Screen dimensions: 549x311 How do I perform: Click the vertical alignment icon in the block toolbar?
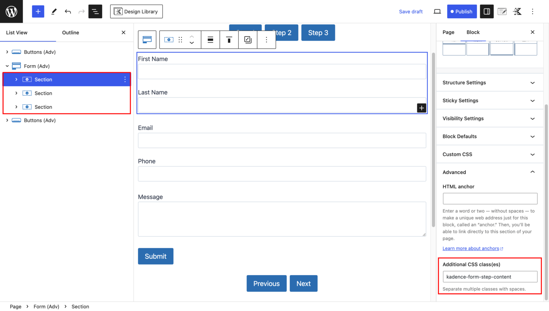coord(229,39)
